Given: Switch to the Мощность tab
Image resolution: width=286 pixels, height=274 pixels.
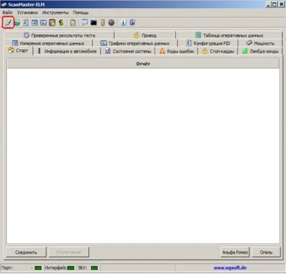Looking at the screenshot, I should point(260,43).
